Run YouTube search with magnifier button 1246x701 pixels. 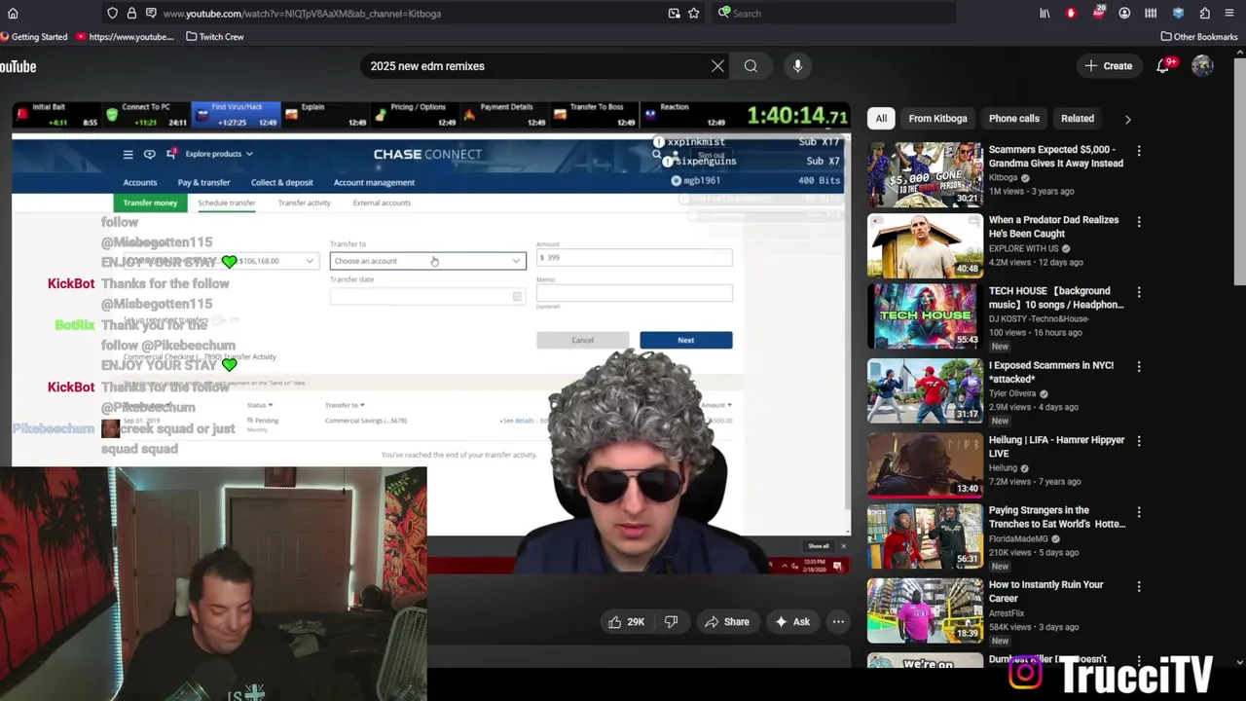coord(751,66)
